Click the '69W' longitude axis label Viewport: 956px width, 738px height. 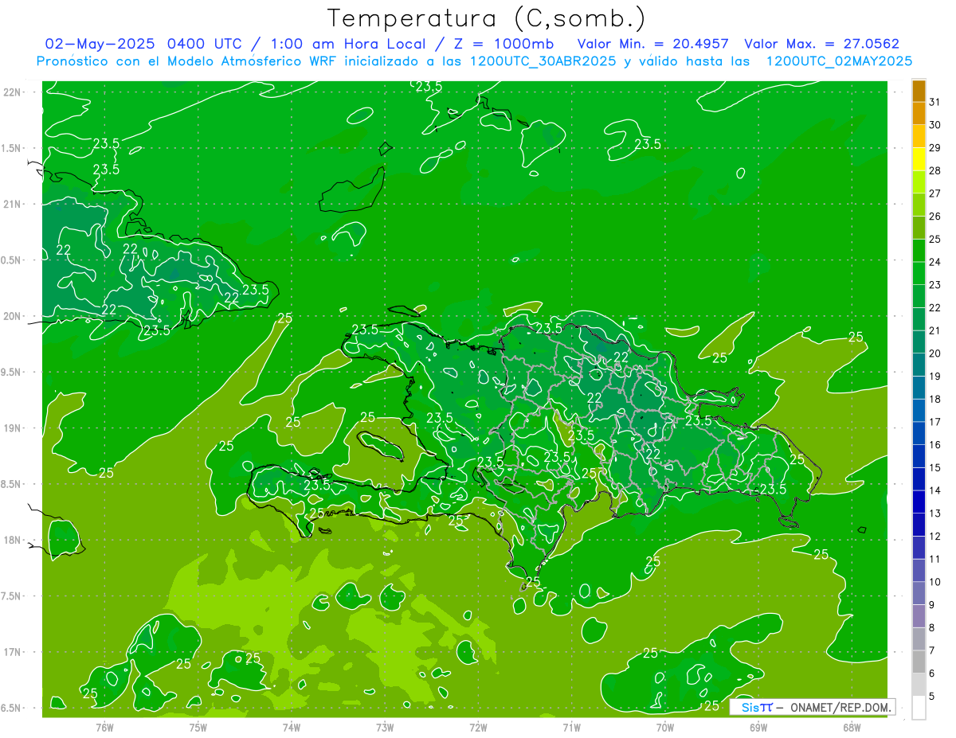[758, 727]
